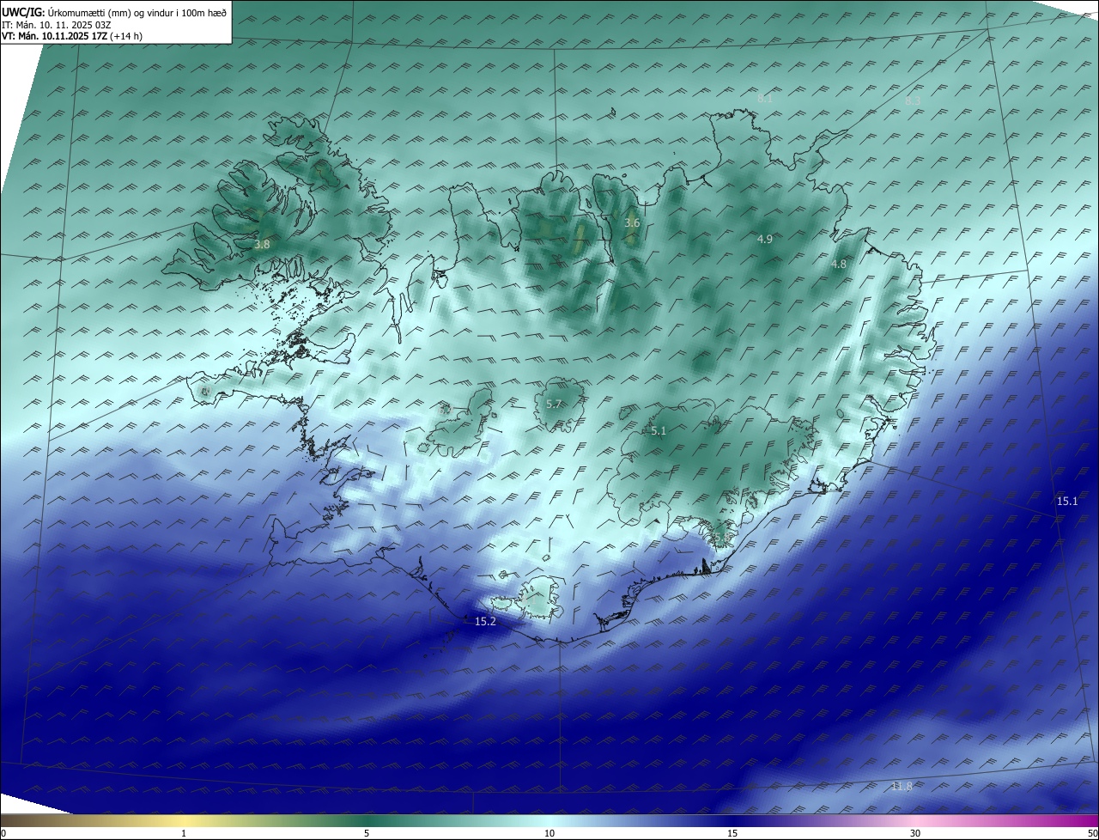
Task: Click the initial time 'IT: Mán. 10. 11. 2025 03Z'
Action: pos(57,25)
